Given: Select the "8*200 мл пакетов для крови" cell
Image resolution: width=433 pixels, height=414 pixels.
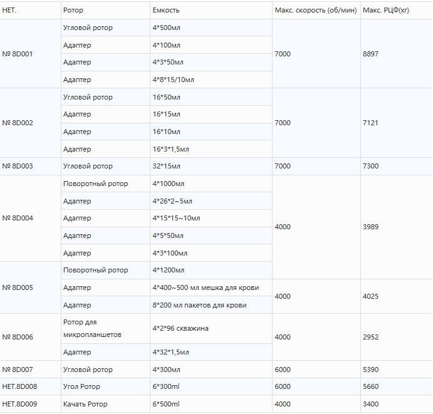Looking at the screenshot, I should [x=199, y=305].
